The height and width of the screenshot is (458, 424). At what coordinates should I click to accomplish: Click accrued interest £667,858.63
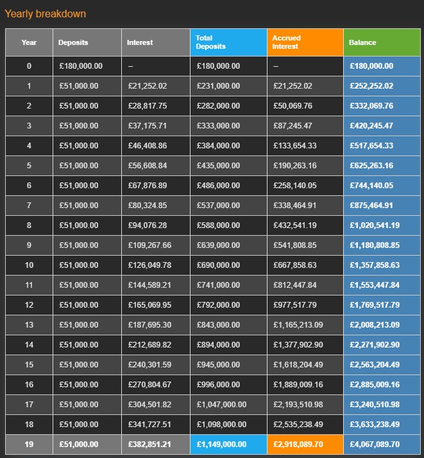coord(295,265)
